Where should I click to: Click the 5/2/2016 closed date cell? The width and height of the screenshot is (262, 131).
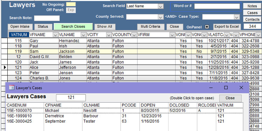[183, 110]
